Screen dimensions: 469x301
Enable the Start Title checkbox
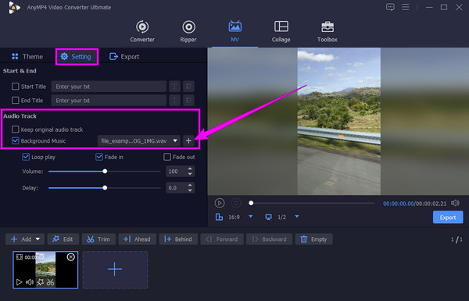pos(16,87)
